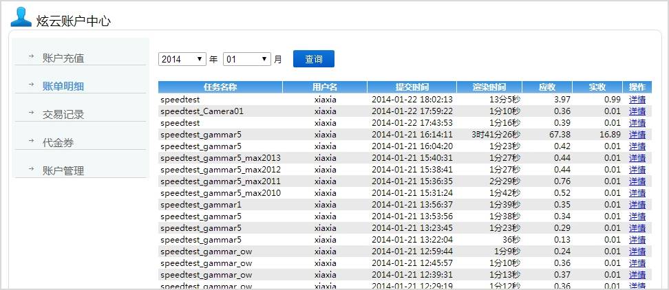This screenshot has height=290, width=669.
Task: Click xiaxia in the speedtest_Camera01 row
Action: (x=325, y=111)
